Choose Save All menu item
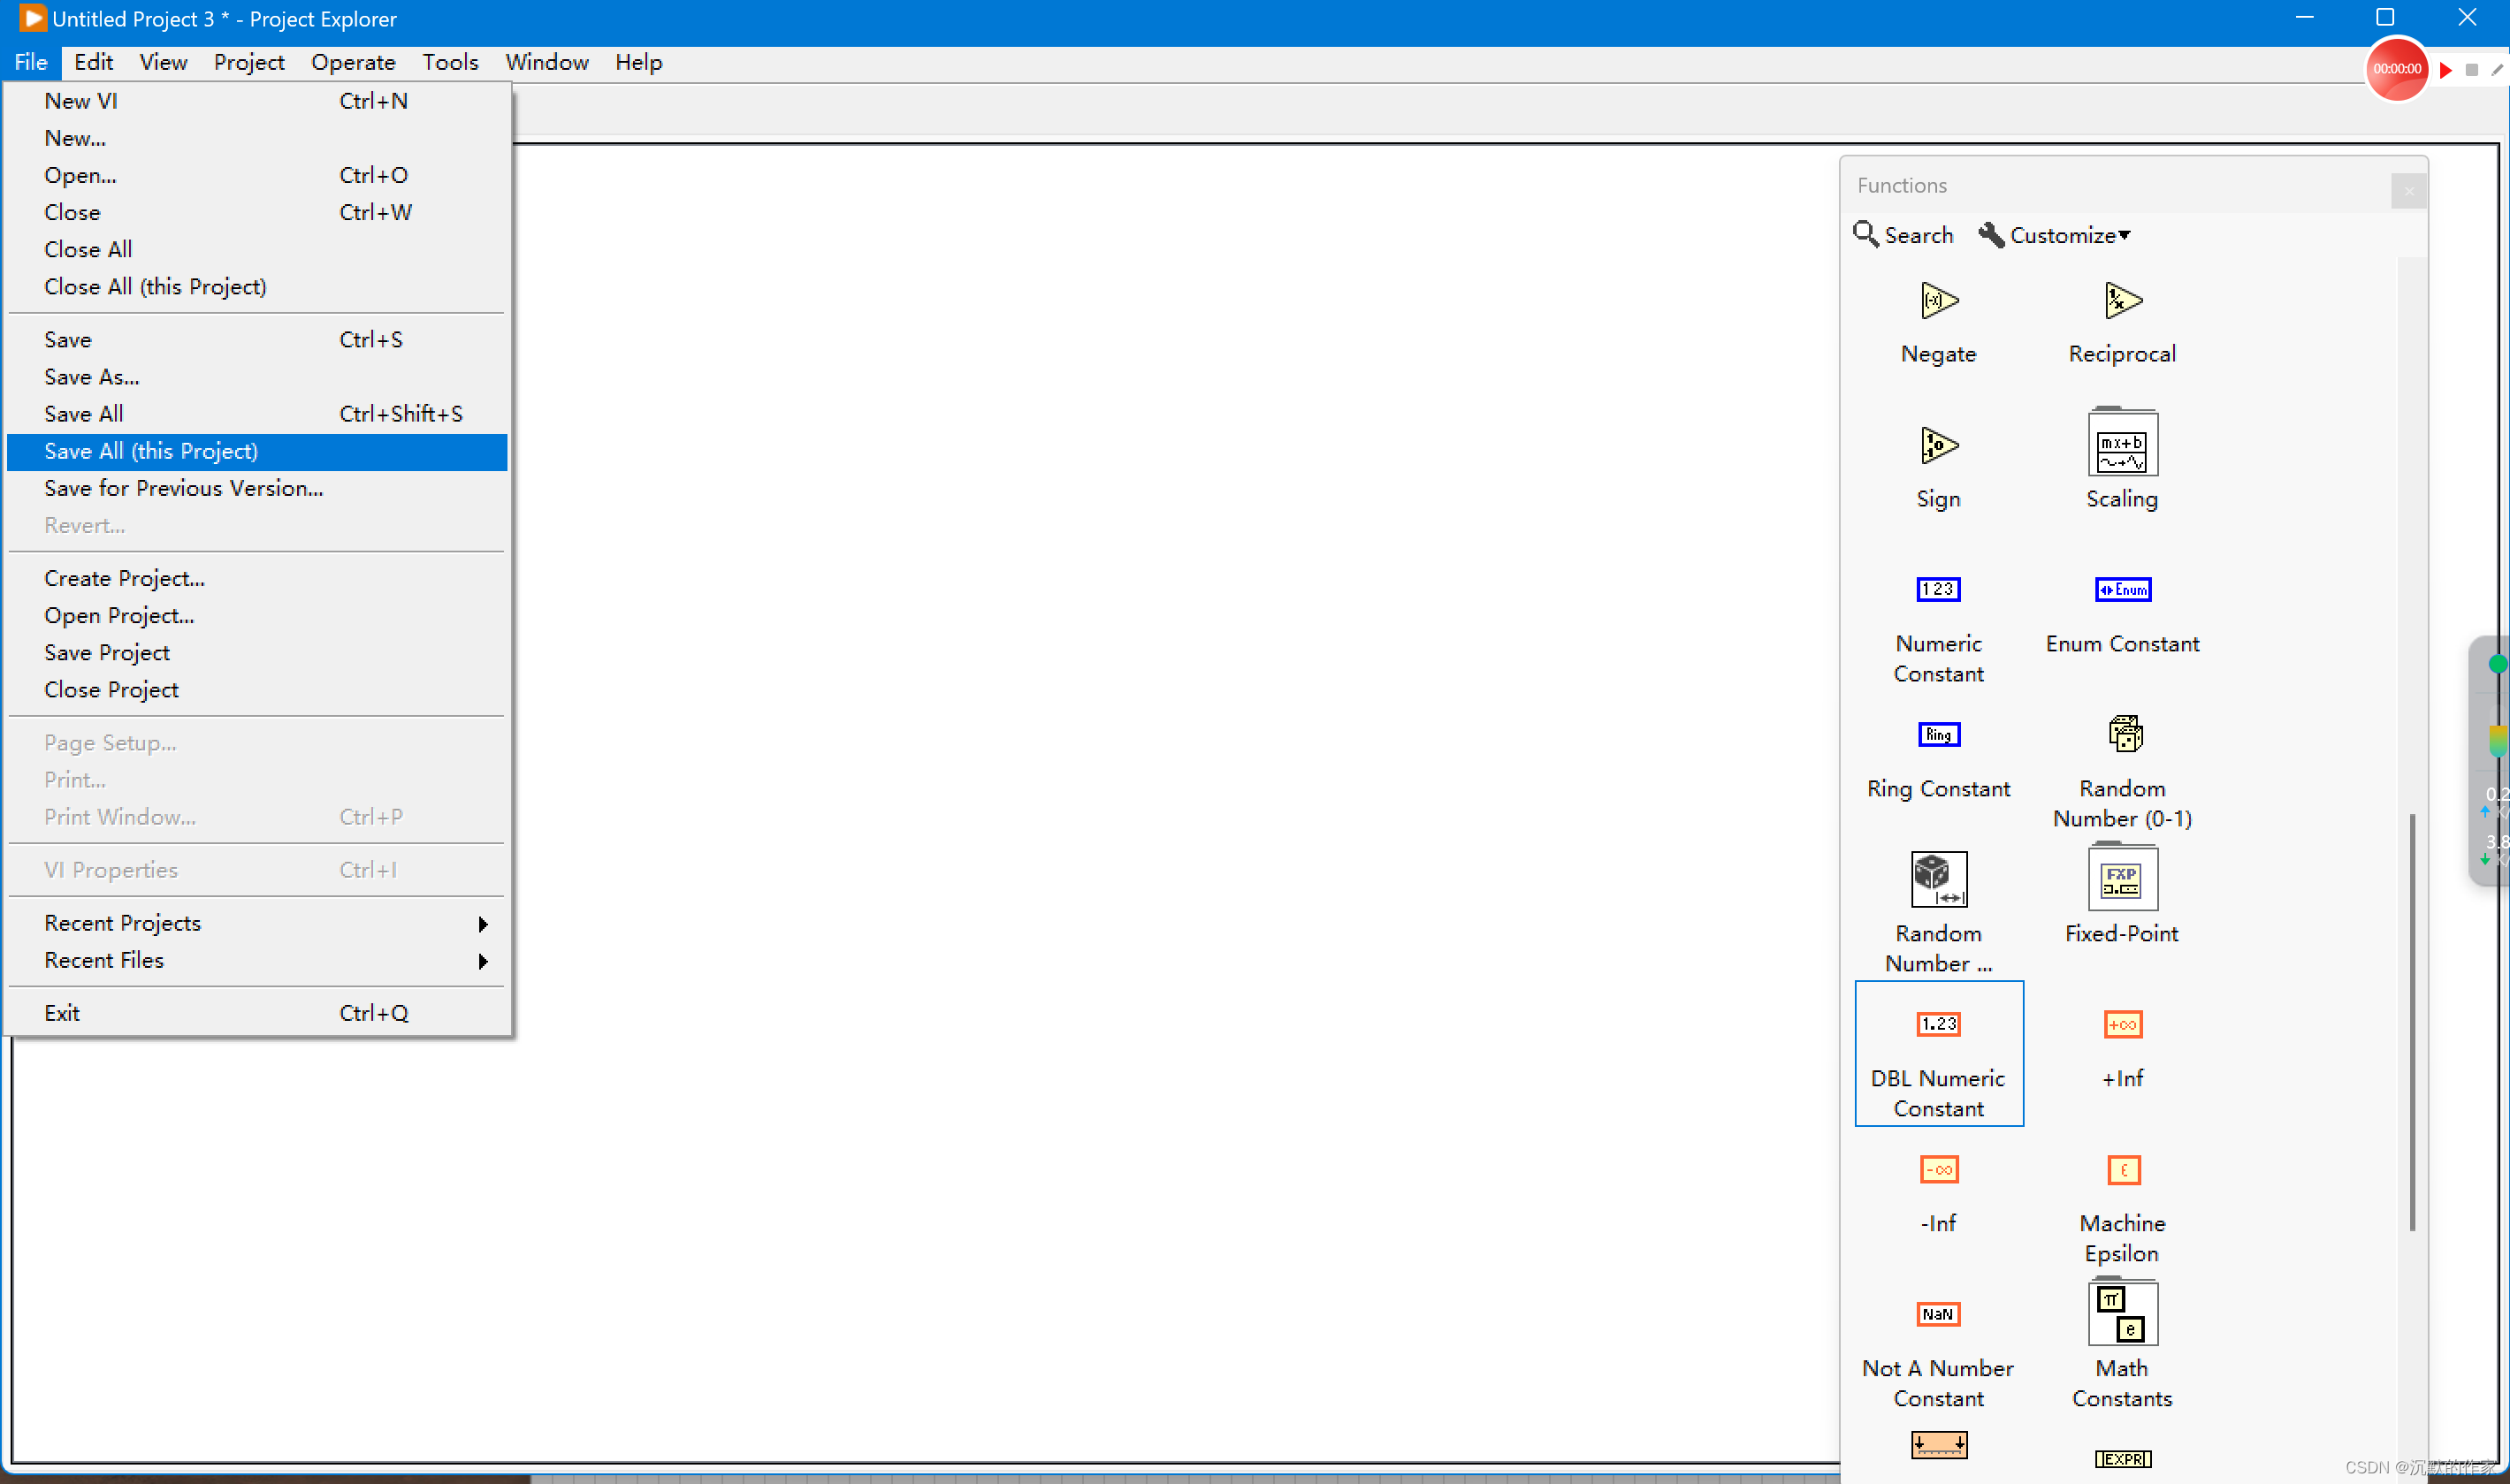 coord(256,414)
